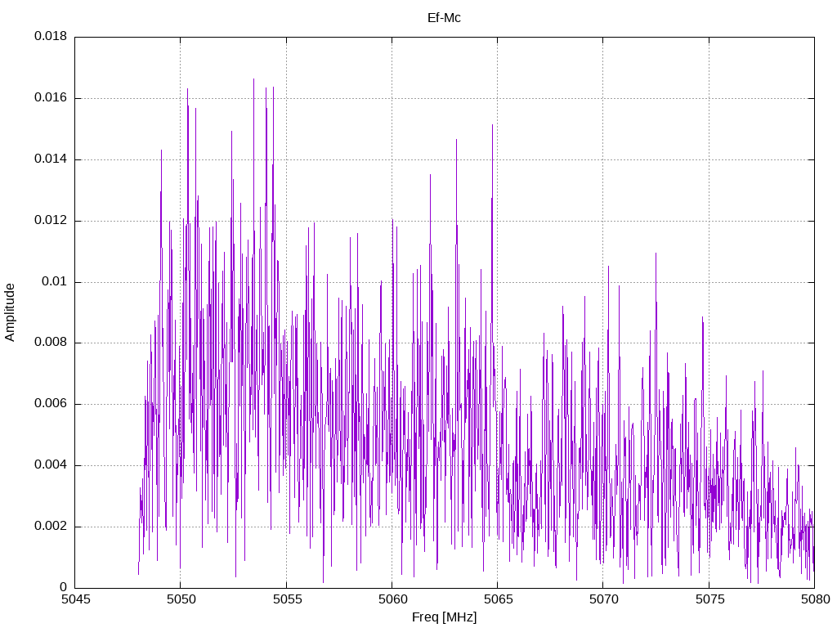Click the y-axis tick label 0.002

point(51,527)
